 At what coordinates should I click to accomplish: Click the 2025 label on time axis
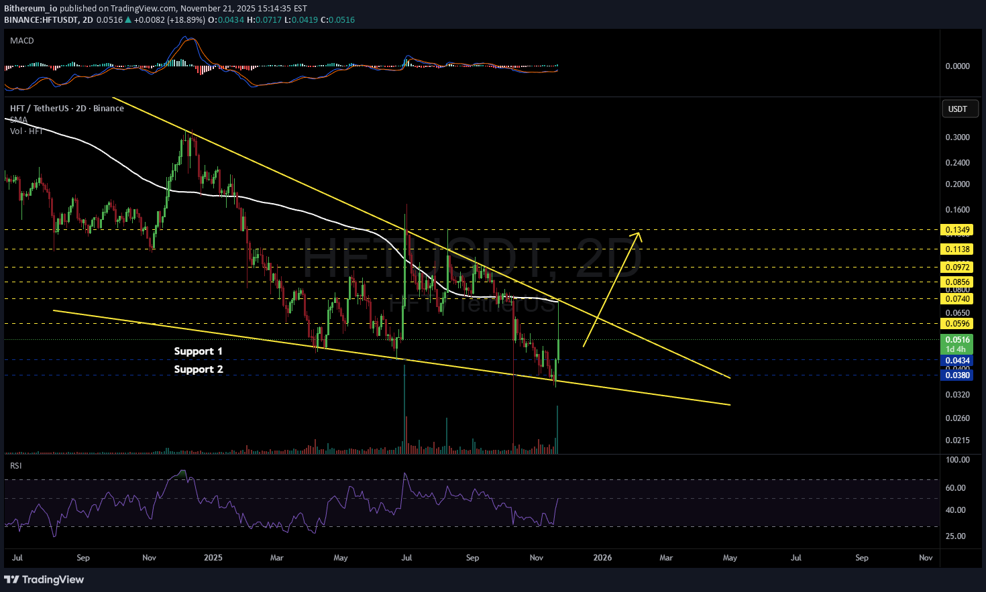point(213,558)
